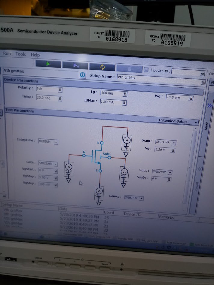Click the repeat measurement cycle button

coord(102,67)
